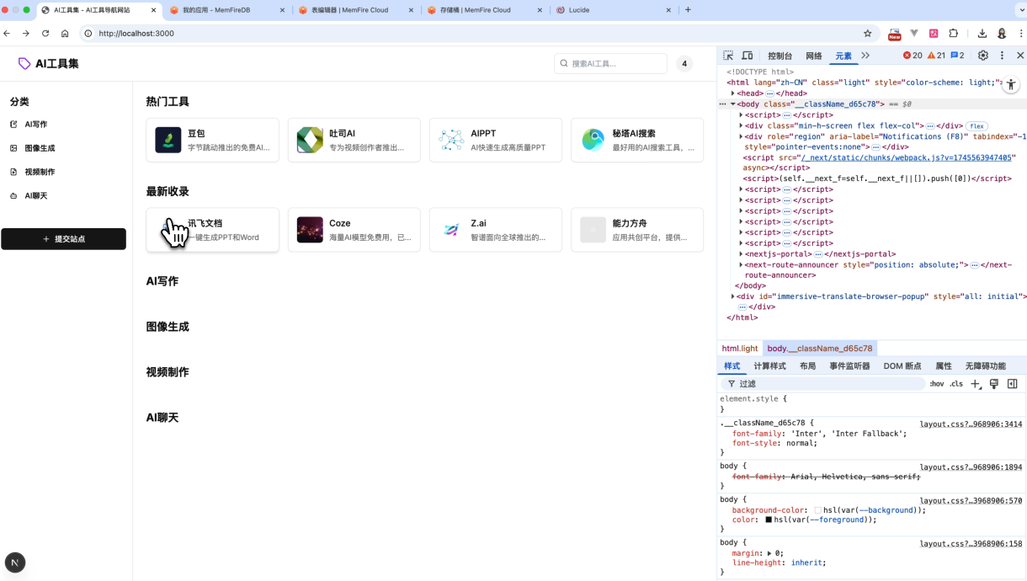Viewport: 1027px width, 581px height.
Task: Click the new style rule plus icon
Action: coord(975,384)
